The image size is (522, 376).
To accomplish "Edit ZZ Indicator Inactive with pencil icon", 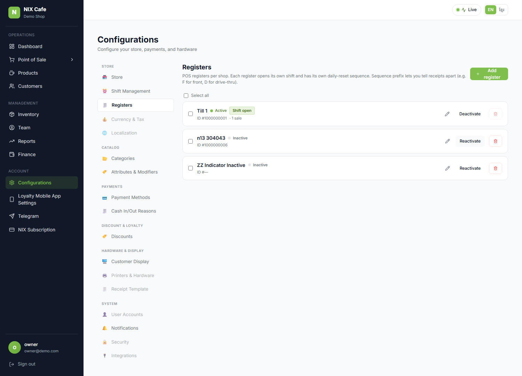I will (x=448, y=168).
